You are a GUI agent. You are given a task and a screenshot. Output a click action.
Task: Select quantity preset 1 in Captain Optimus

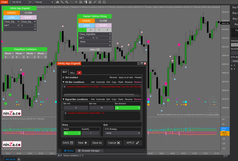[83, 30]
